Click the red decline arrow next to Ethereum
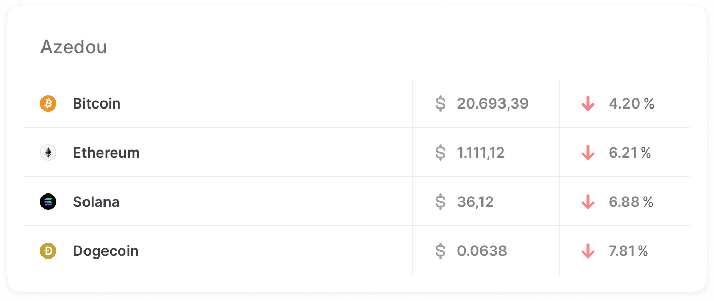The height and width of the screenshot is (301, 714). pyautogui.click(x=588, y=152)
